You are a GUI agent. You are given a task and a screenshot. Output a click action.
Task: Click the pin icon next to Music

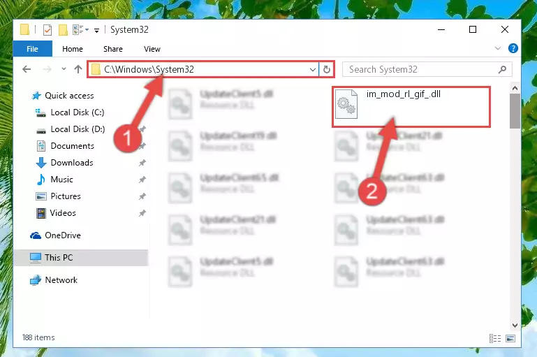click(142, 180)
